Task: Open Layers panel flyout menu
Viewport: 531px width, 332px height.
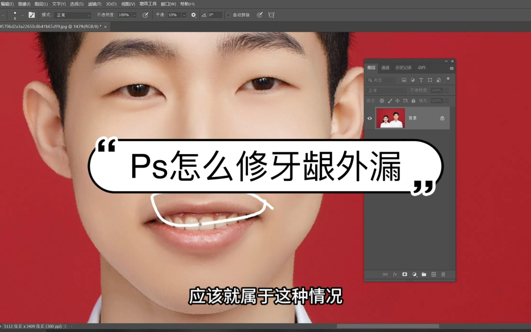Action: (451, 68)
